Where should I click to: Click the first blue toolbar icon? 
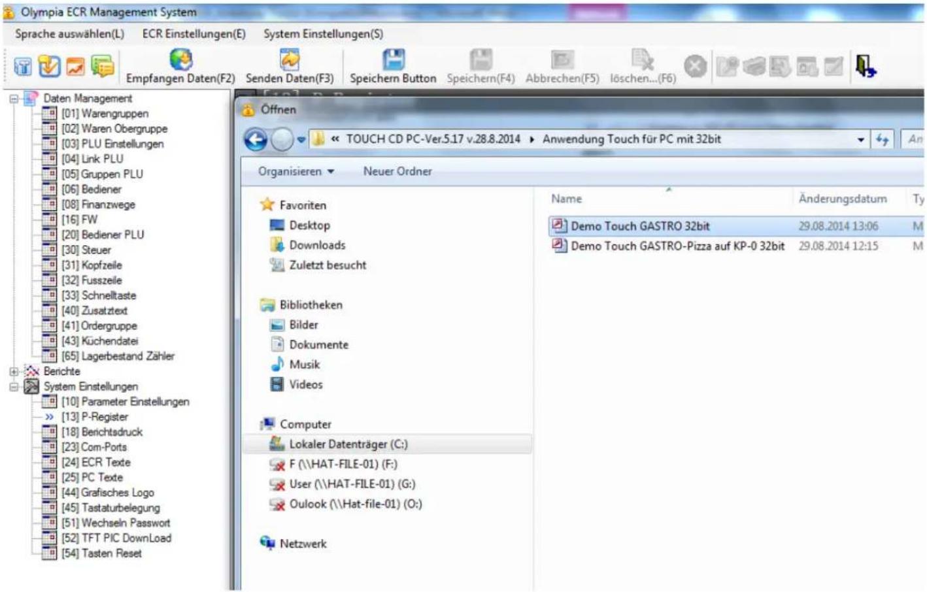23,66
